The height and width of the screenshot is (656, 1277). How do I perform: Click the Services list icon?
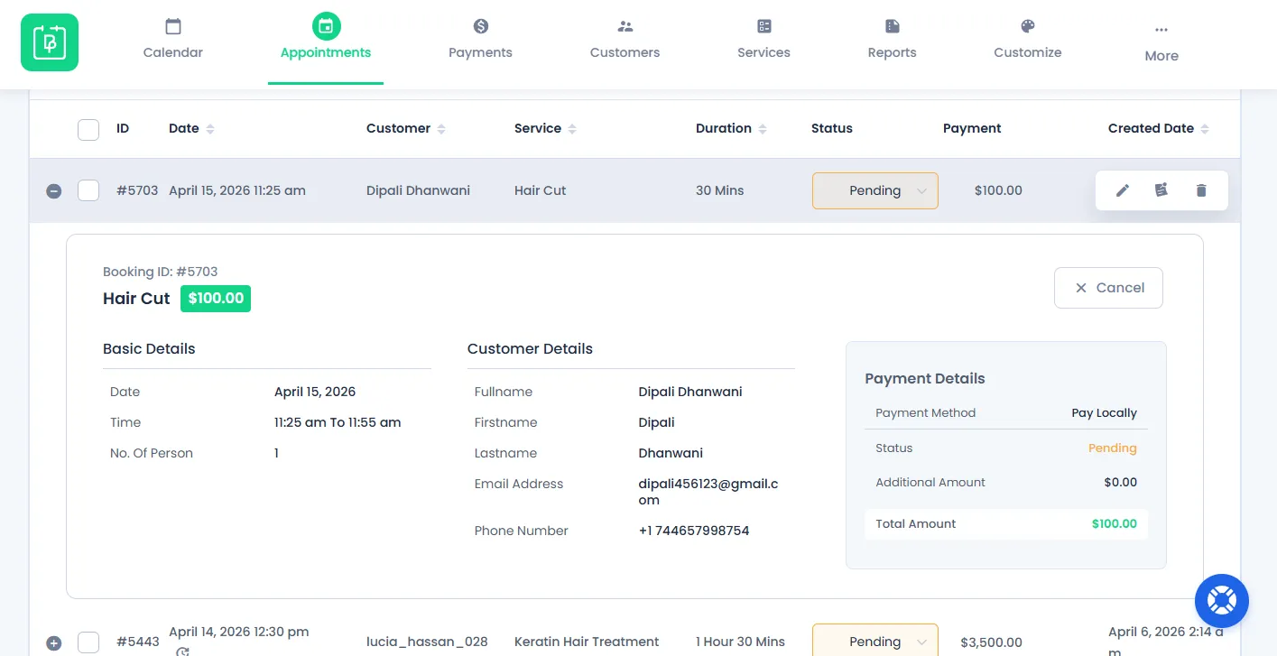click(x=764, y=26)
